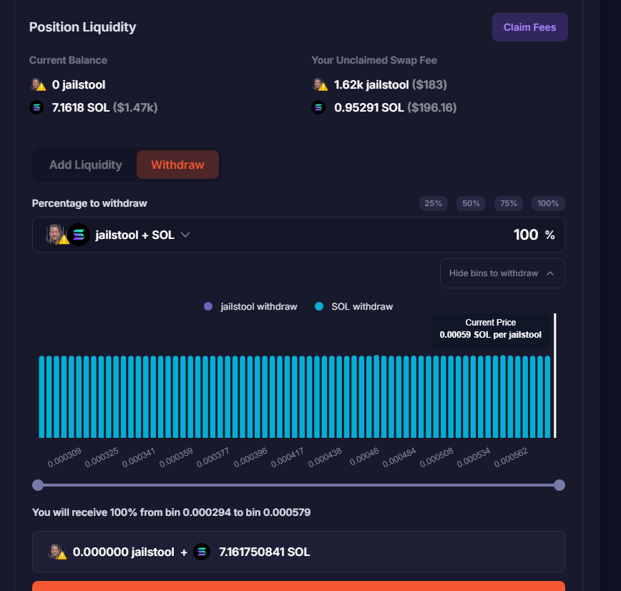Click the SOL icon in token pair selector
621x591 pixels.
79,235
